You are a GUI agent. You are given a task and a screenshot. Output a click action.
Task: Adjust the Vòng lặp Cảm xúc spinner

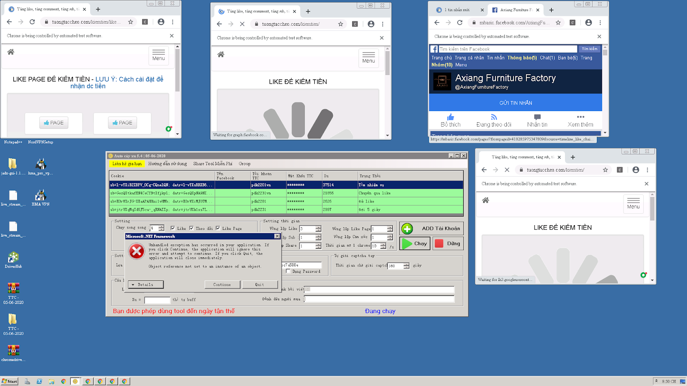click(x=390, y=237)
